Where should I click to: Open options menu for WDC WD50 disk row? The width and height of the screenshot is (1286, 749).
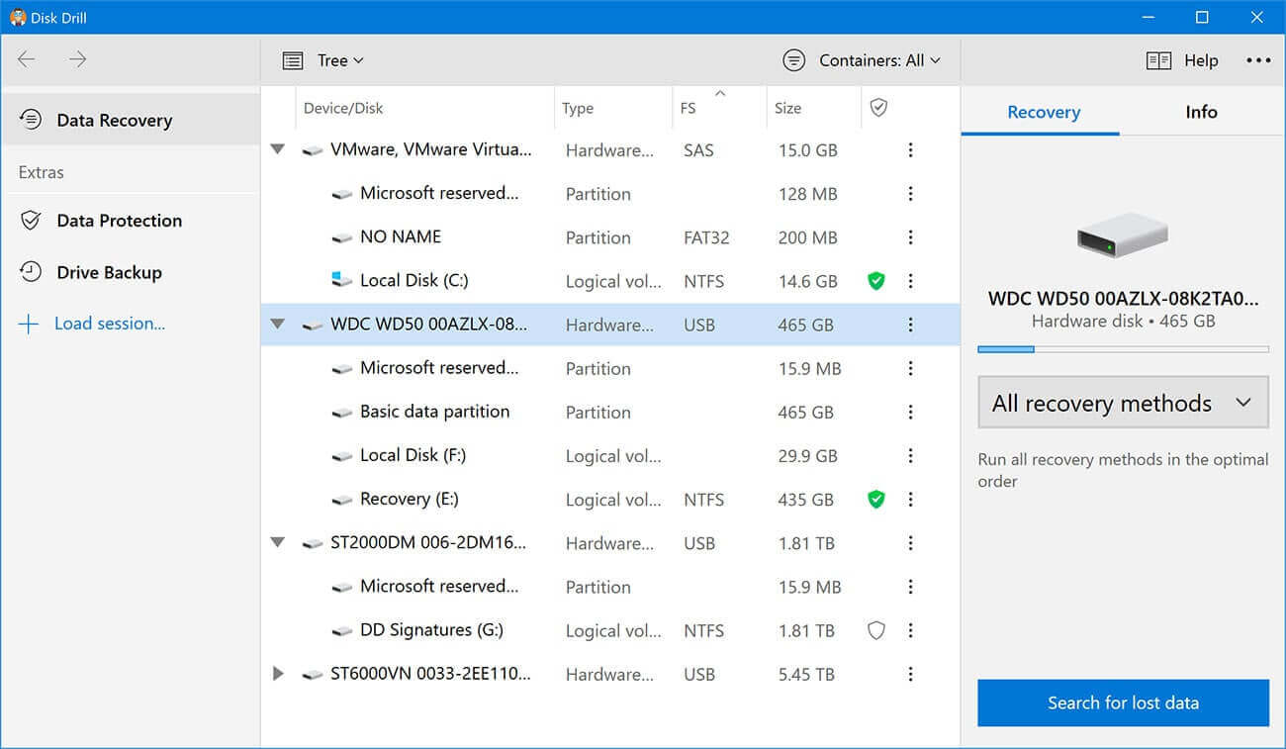(910, 325)
